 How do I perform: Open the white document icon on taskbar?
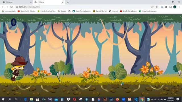coord(93,99)
